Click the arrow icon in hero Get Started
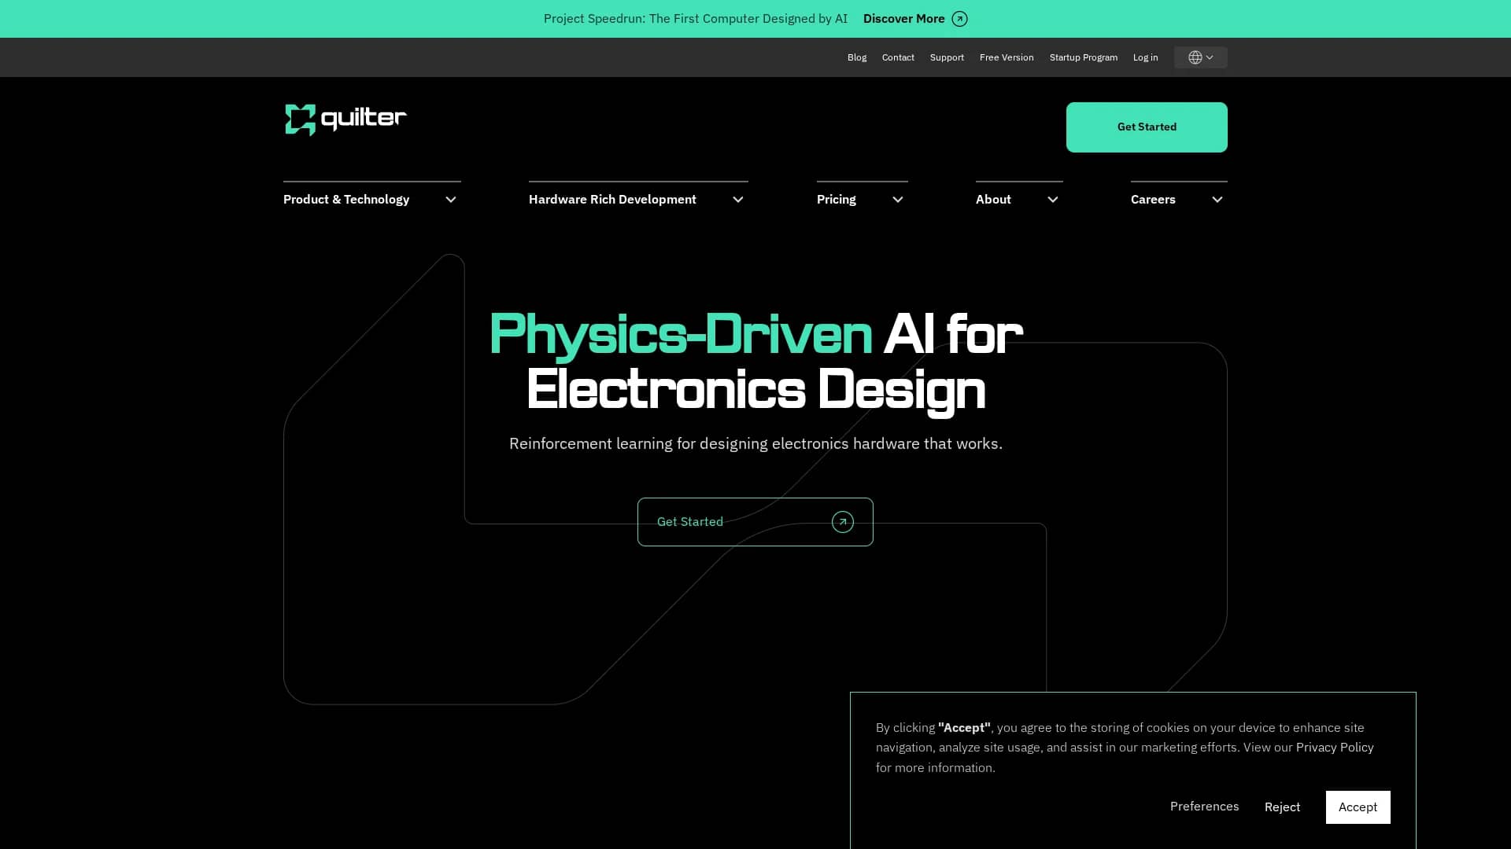1511x849 pixels. [x=842, y=522]
